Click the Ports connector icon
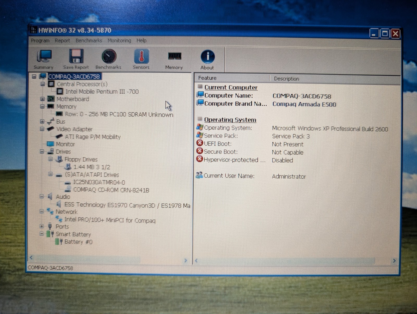The height and width of the screenshot is (314, 417). coord(50,226)
